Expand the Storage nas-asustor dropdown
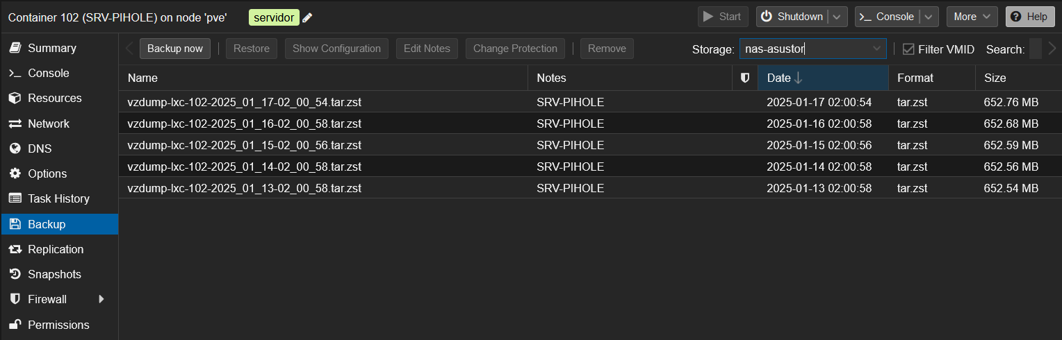Viewport: 1062px width, 340px height. [x=876, y=49]
